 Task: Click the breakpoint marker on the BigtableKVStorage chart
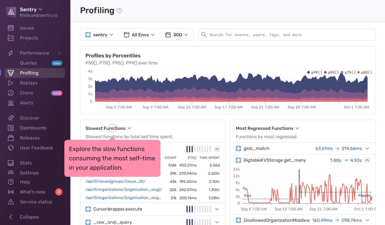299,186
